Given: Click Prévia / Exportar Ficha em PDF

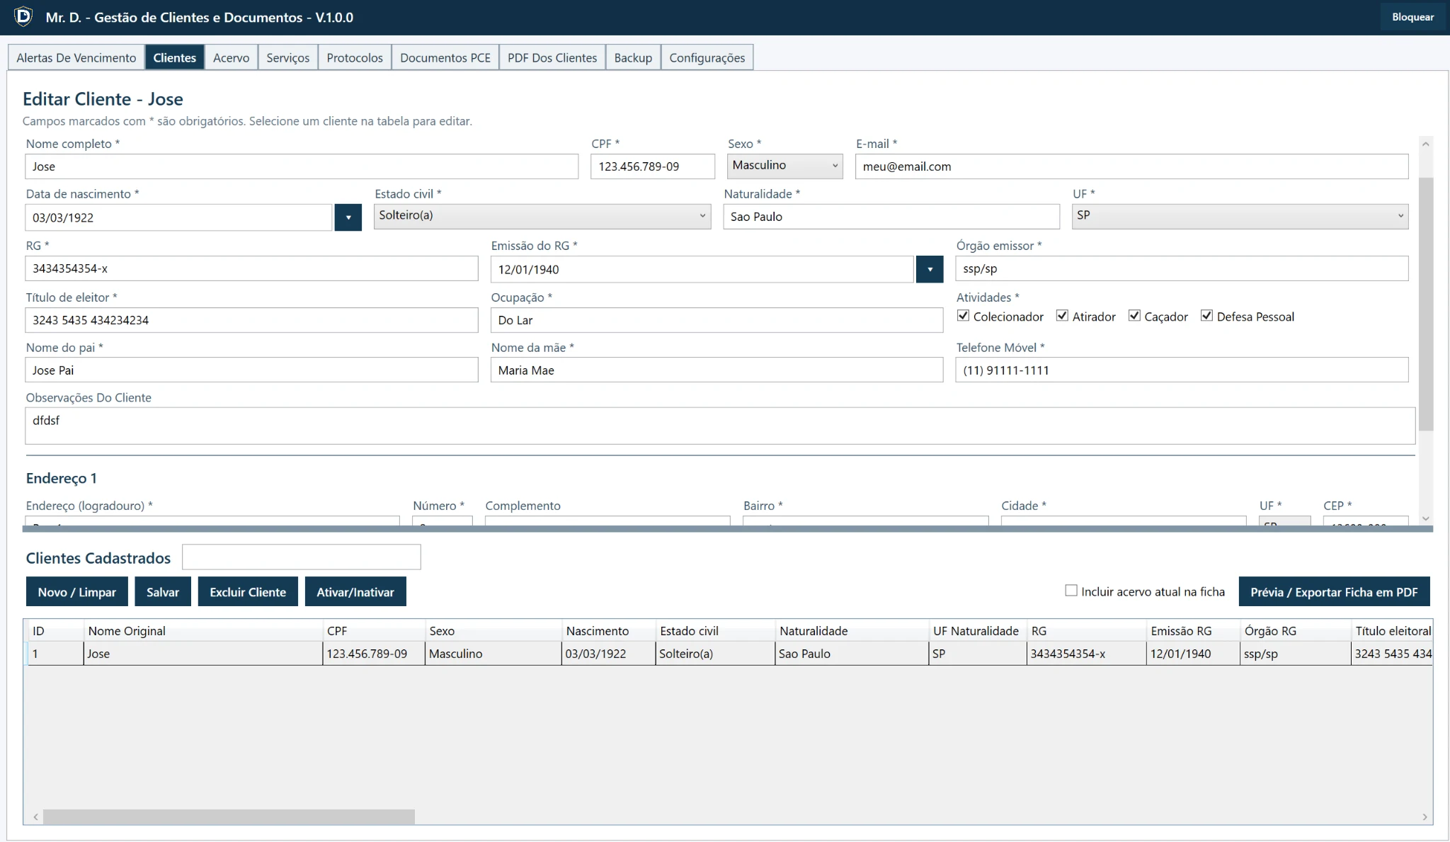Looking at the screenshot, I should (1334, 592).
